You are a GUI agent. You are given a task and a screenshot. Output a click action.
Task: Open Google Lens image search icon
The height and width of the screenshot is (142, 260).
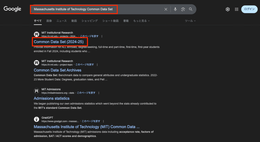183,9
